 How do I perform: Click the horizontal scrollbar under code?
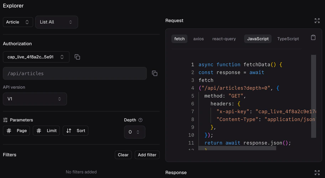(237, 148)
